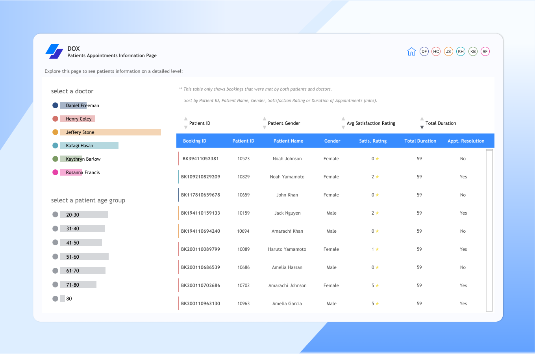This screenshot has height=354, width=535.
Task: Open booking BK39411052381
Action: [x=200, y=159]
